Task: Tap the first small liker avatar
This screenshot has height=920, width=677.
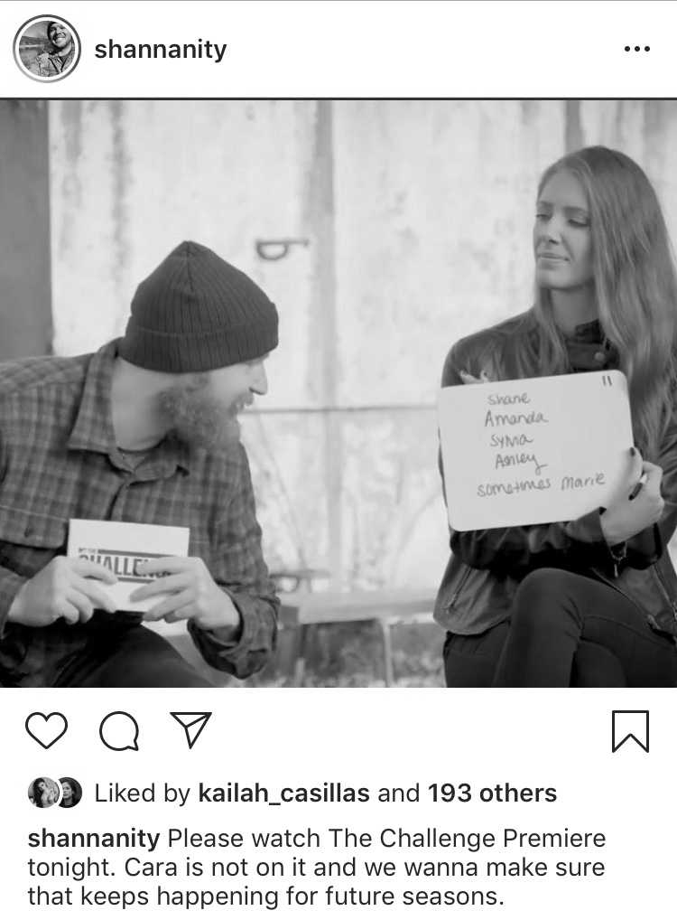Action: click(x=41, y=793)
